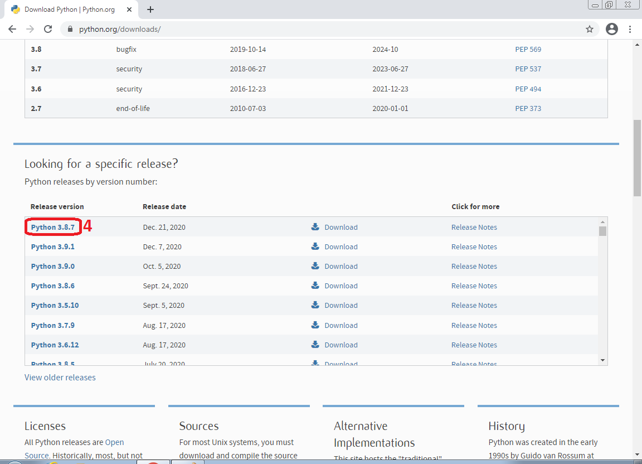Open the Chrome profile avatar

pyautogui.click(x=612, y=29)
